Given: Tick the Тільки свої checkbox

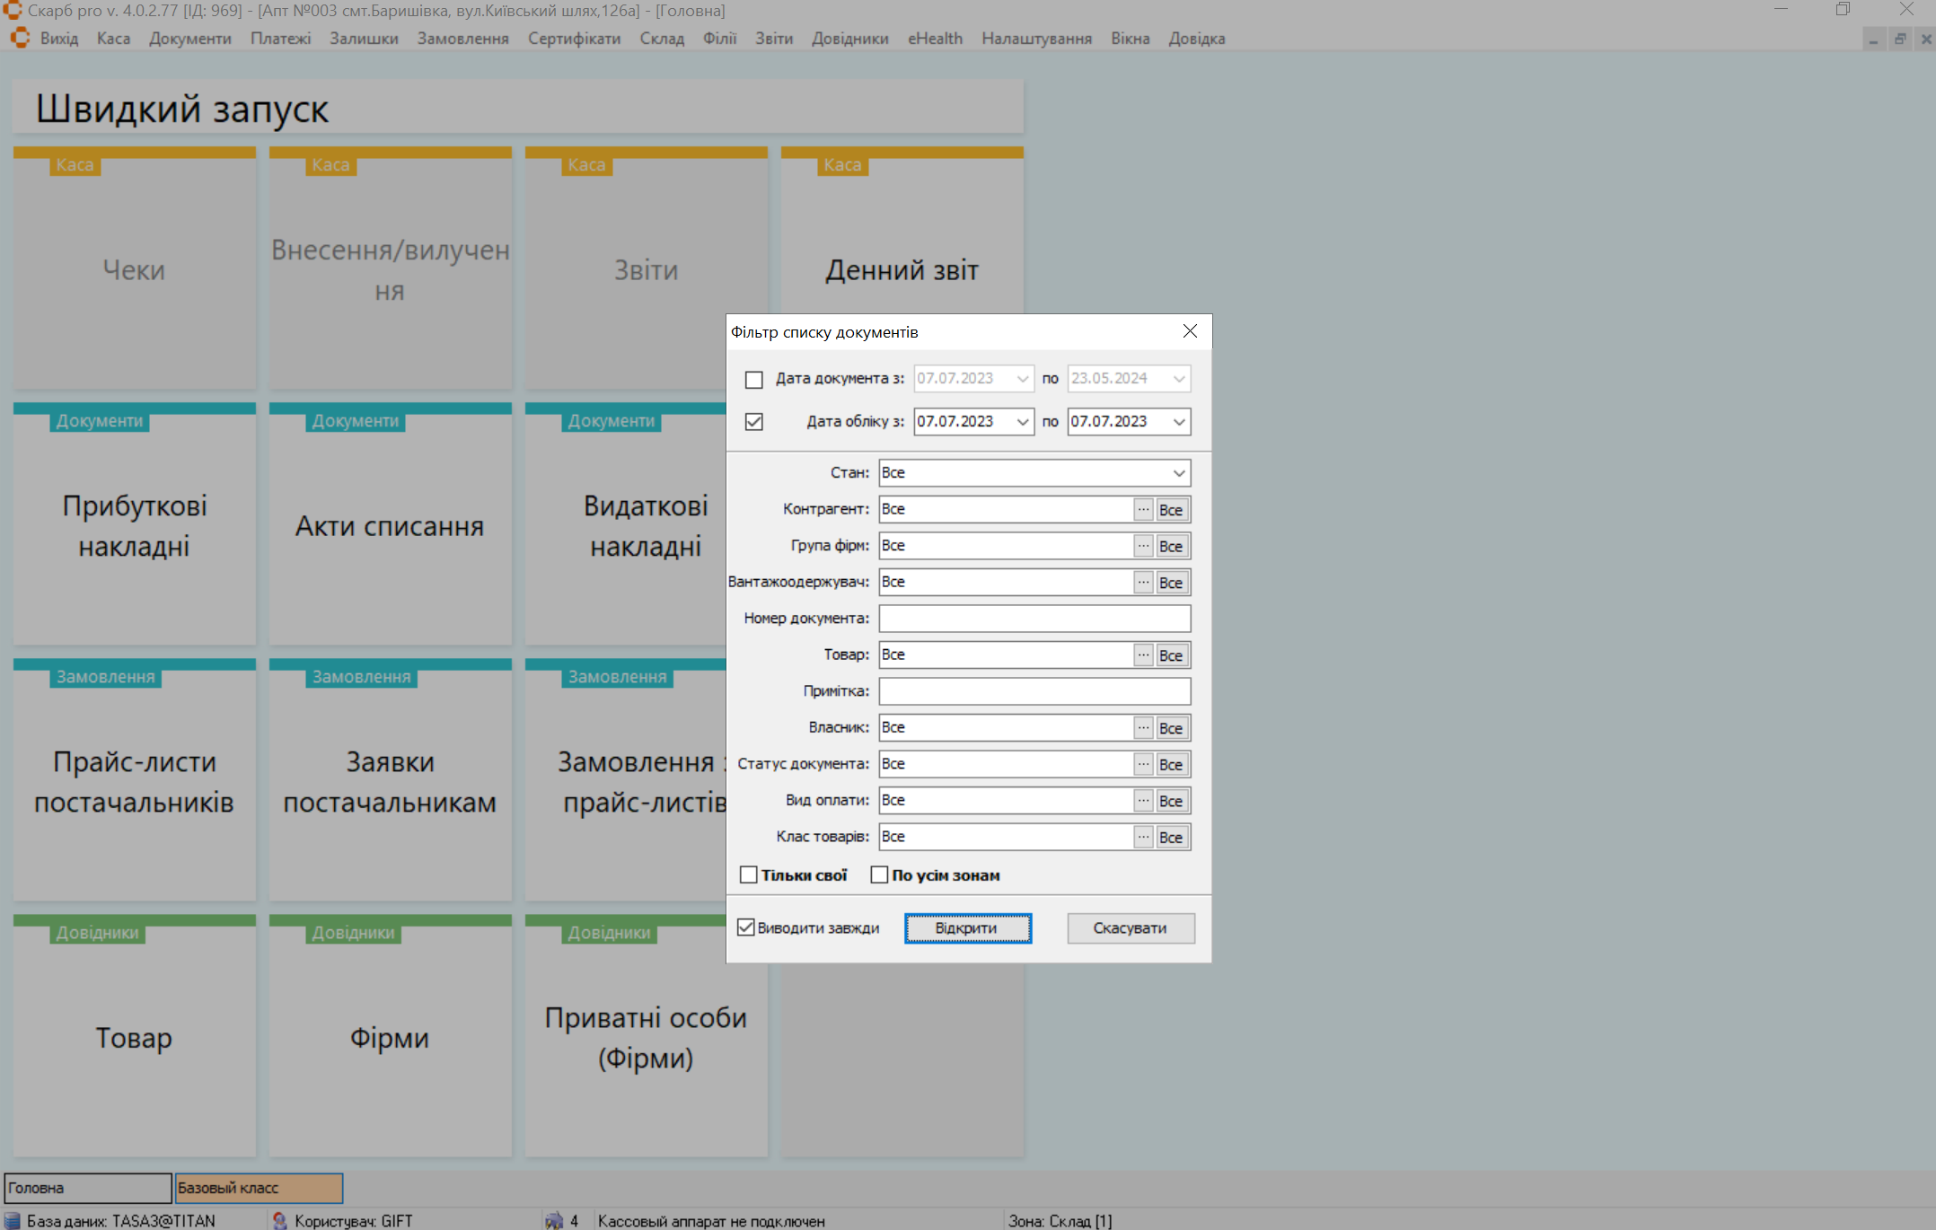Looking at the screenshot, I should (x=749, y=875).
